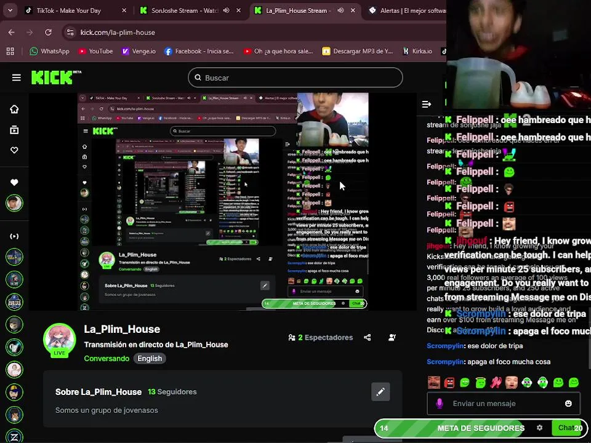
Task: Open the apps grid in bookmarks bar
Action: (10, 51)
